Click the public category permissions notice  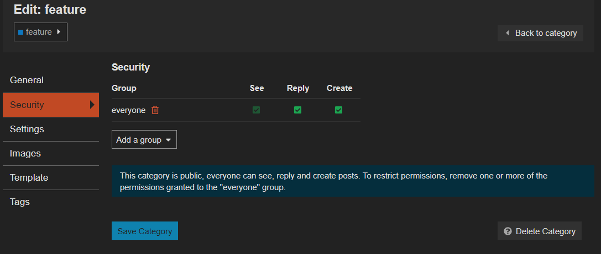coord(353,181)
